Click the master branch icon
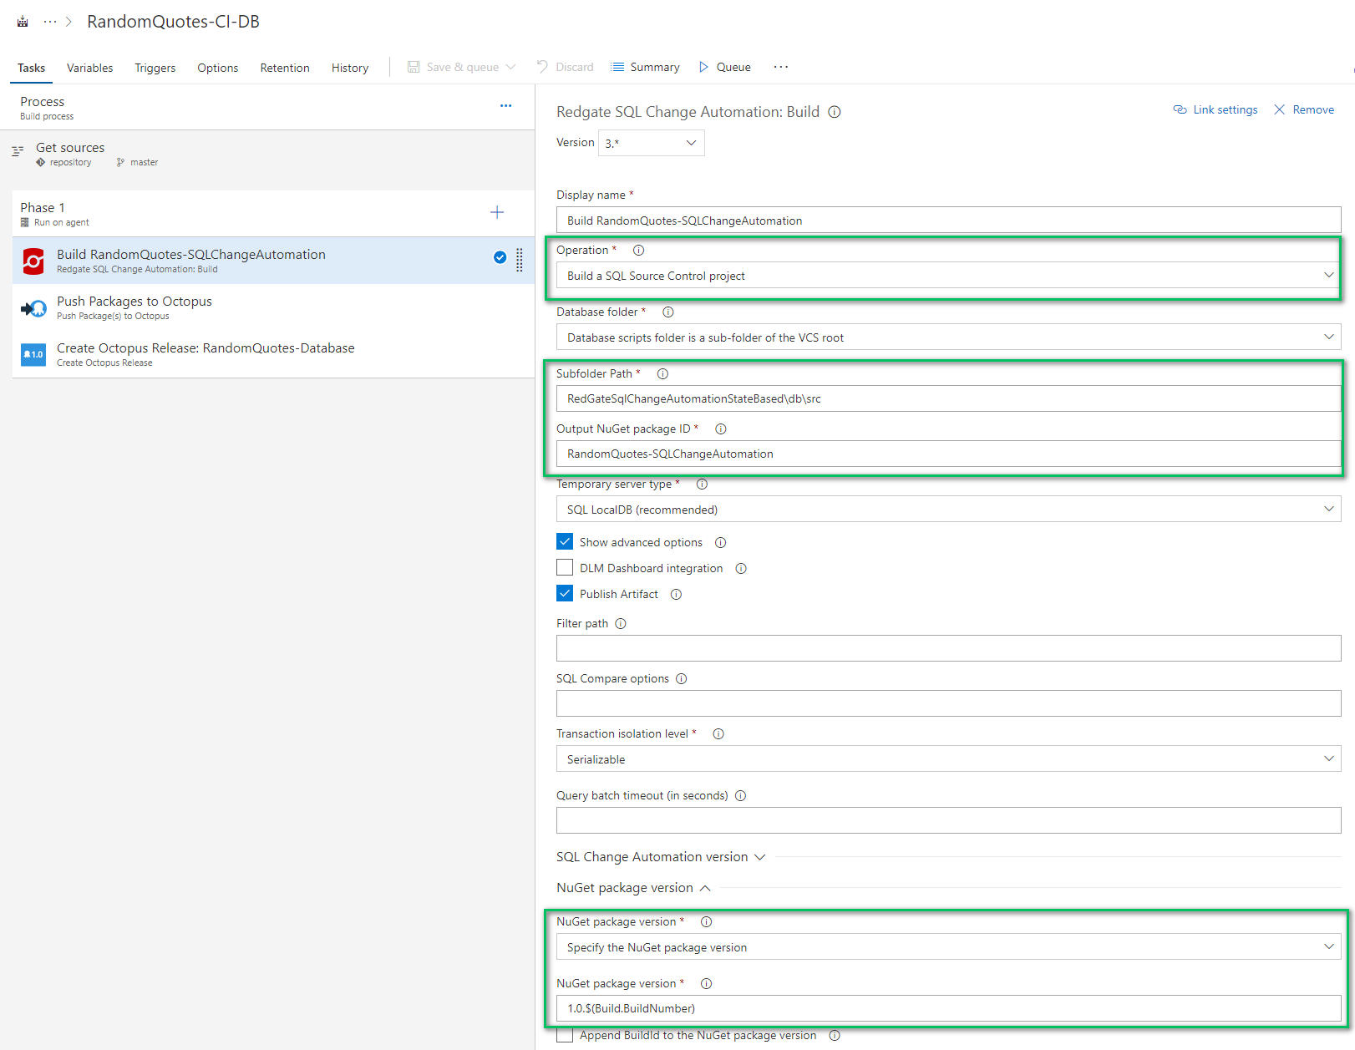Screen dimensions: 1355x1050 pyautogui.click(x=119, y=162)
